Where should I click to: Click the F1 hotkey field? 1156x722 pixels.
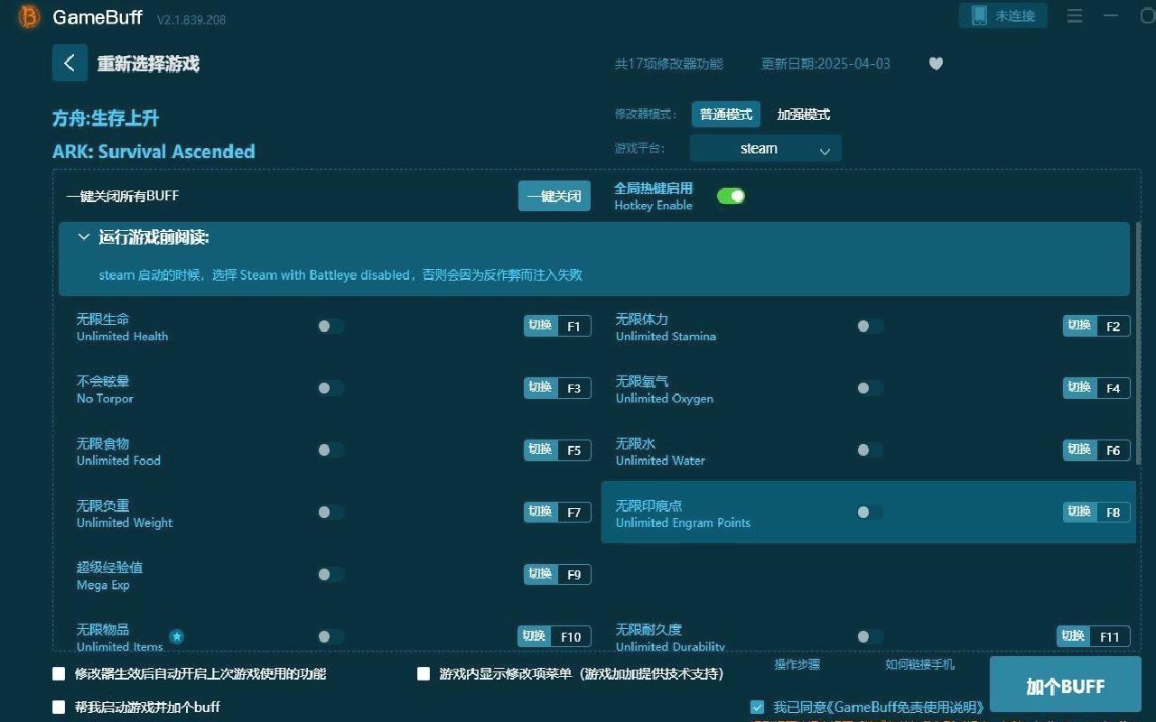point(573,327)
